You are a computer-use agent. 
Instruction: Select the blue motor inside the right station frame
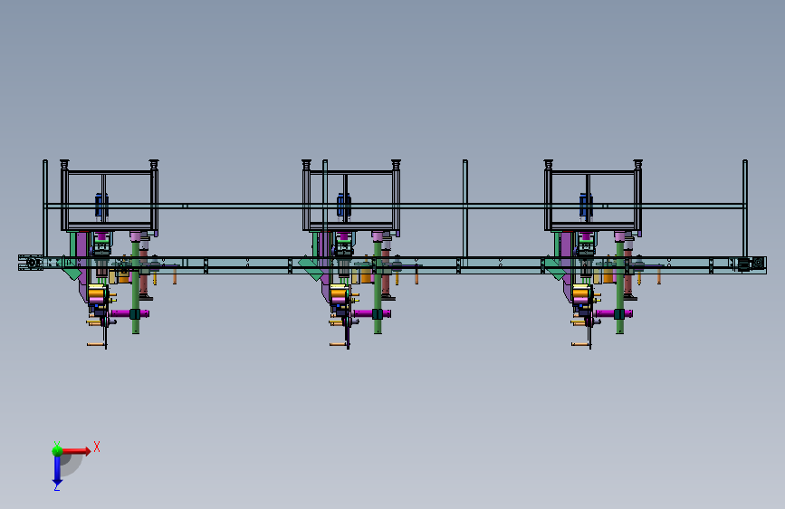[586, 206]
